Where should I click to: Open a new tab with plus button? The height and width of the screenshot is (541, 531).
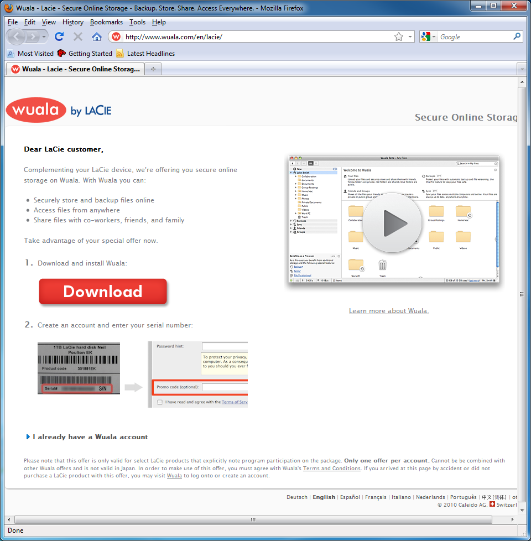[153, 69]
